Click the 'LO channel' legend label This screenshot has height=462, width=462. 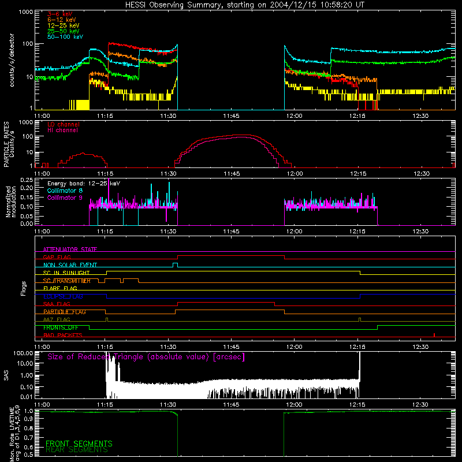click(x=64, y=124)
